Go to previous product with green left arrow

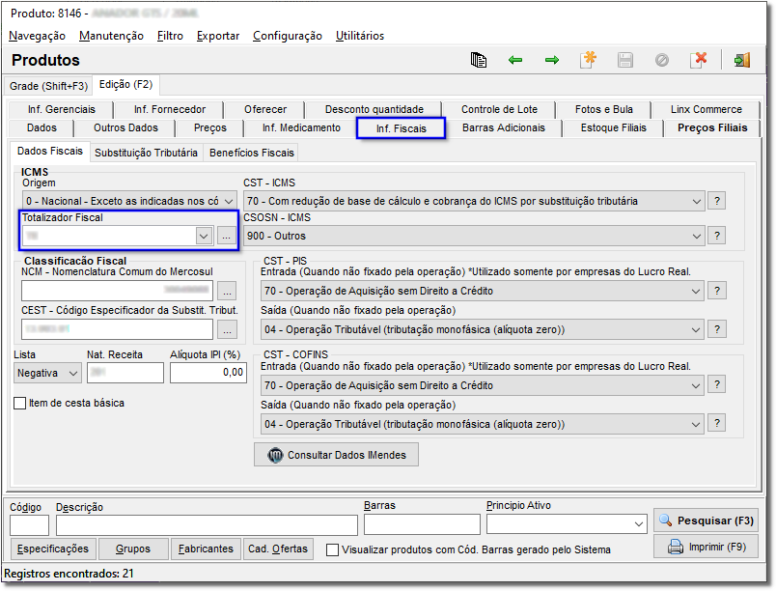515,60
